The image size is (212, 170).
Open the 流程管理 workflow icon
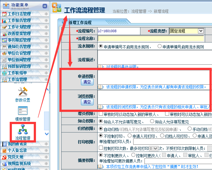coord(23,129)
